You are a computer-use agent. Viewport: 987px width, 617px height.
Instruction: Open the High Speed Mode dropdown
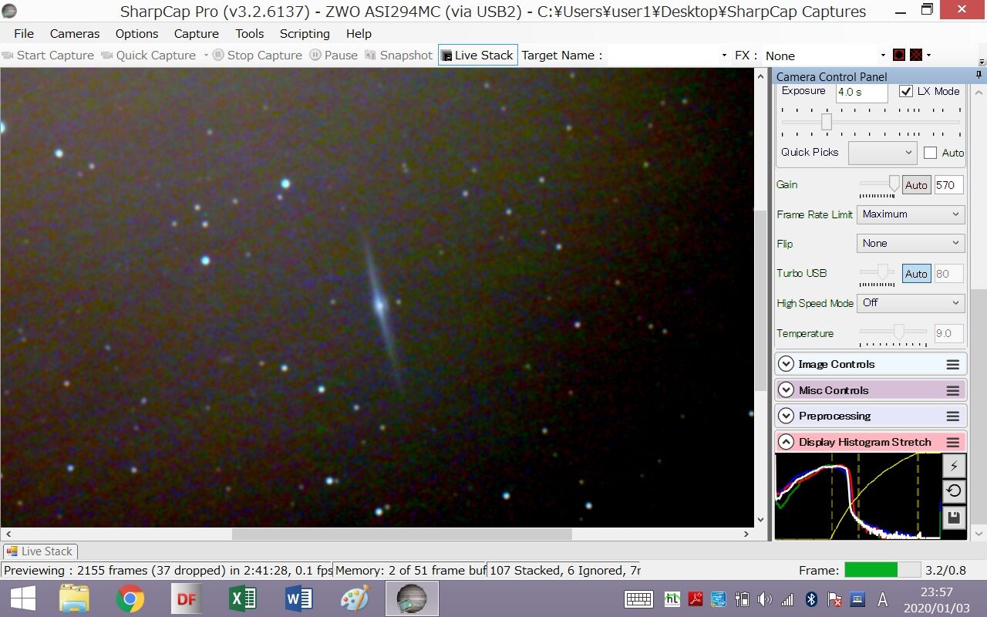pos(911,303)
